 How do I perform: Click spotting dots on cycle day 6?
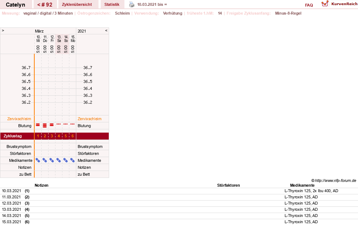tap(72, 124)
